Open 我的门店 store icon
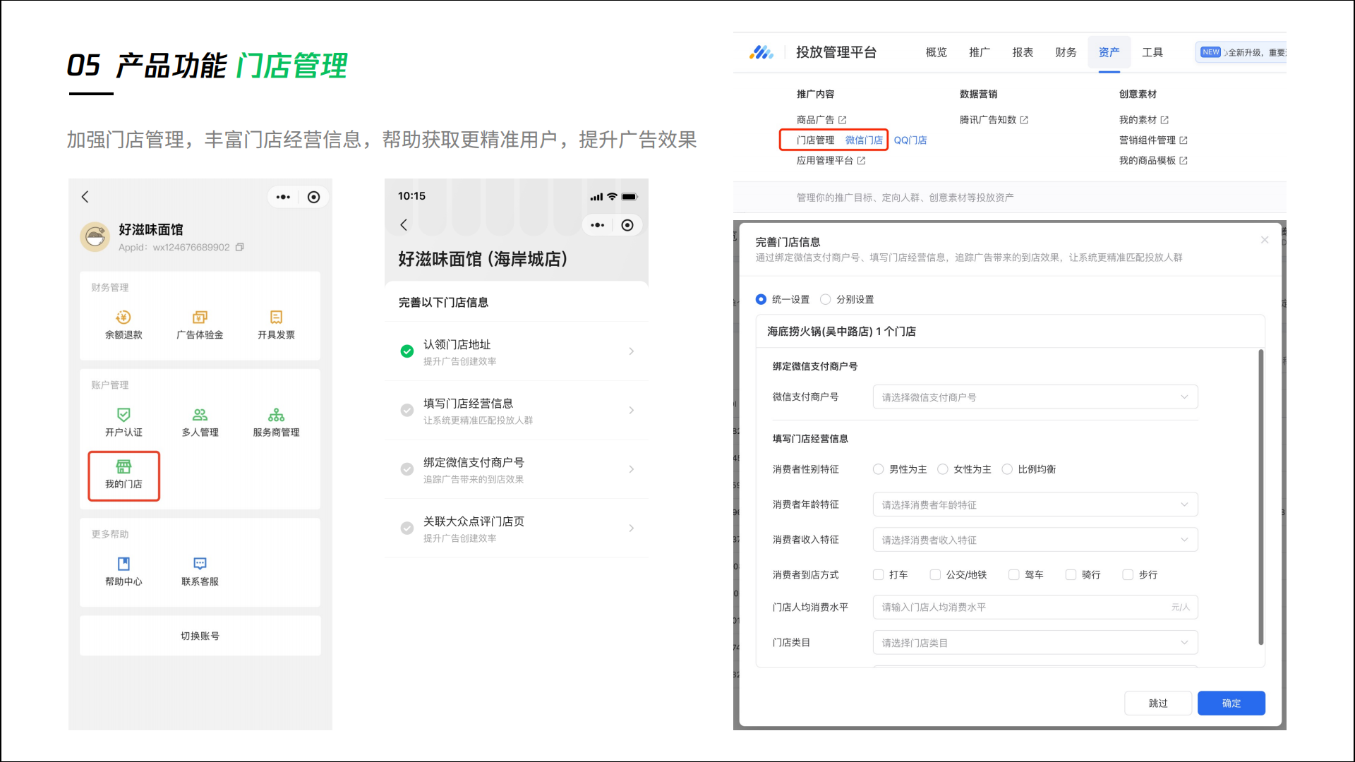1355x762 pixels. point(124,466)
